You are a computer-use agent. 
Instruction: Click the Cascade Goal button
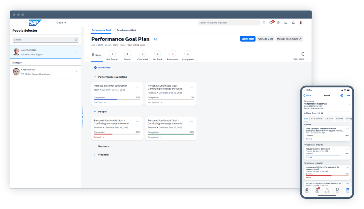click(x=265, y=39)
